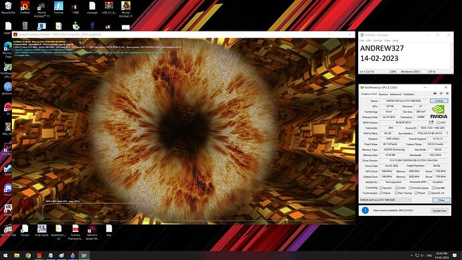Open the GPU-Z hamburger menu icon
462x260 pixels.
447,94
